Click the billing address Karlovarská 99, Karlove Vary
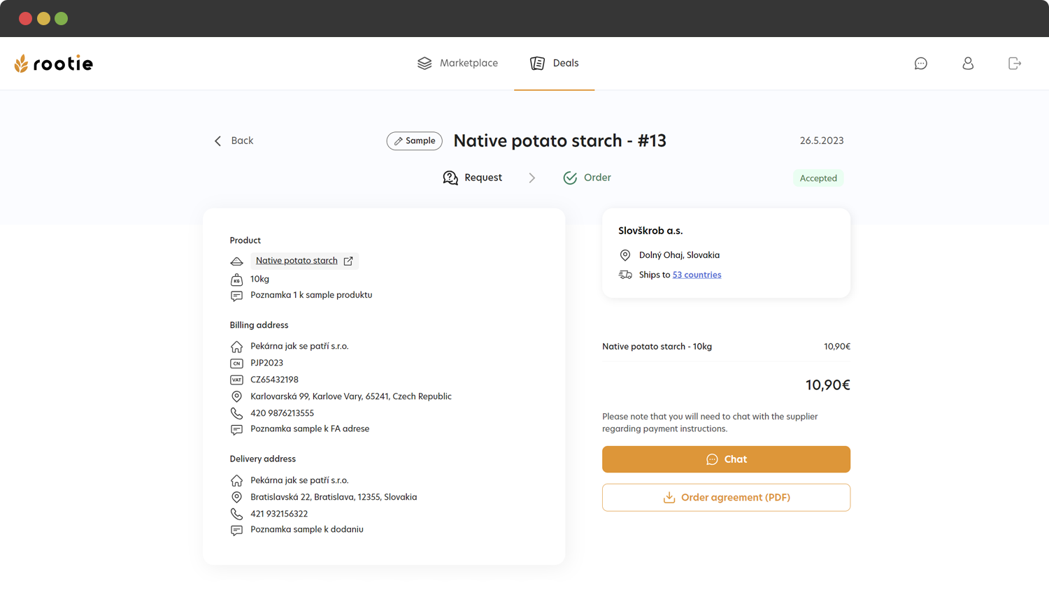The width and height of the screenshot is (1049, 590). coord(351,396)
